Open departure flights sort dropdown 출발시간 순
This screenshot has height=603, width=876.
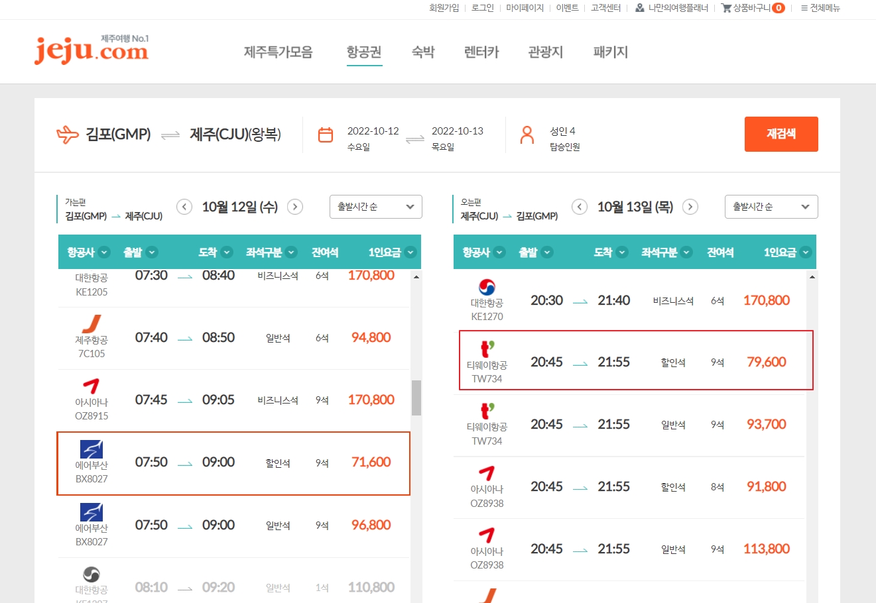coord(376,207)
